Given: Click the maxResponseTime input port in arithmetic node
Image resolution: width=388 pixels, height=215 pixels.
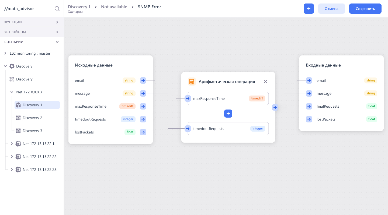Looking at the screenshot, I should tap(188, 98).
